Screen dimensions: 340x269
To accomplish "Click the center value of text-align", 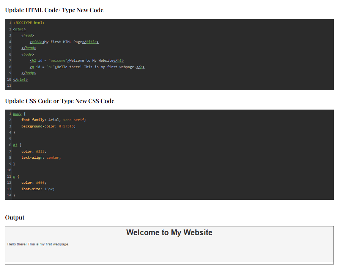I will (x=53, y=158).
